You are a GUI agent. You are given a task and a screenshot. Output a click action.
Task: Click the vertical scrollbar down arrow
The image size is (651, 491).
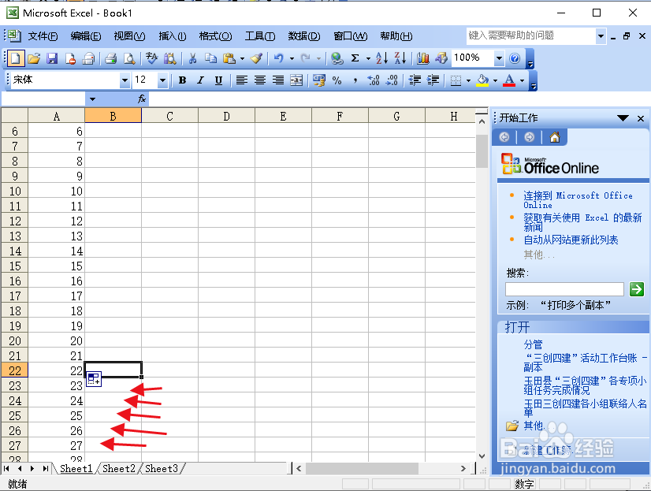(482, 456)
